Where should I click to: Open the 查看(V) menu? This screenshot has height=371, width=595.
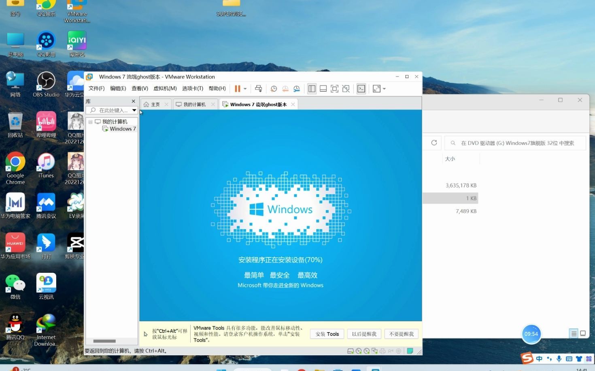pyautogui.click(x=140, y=89)
